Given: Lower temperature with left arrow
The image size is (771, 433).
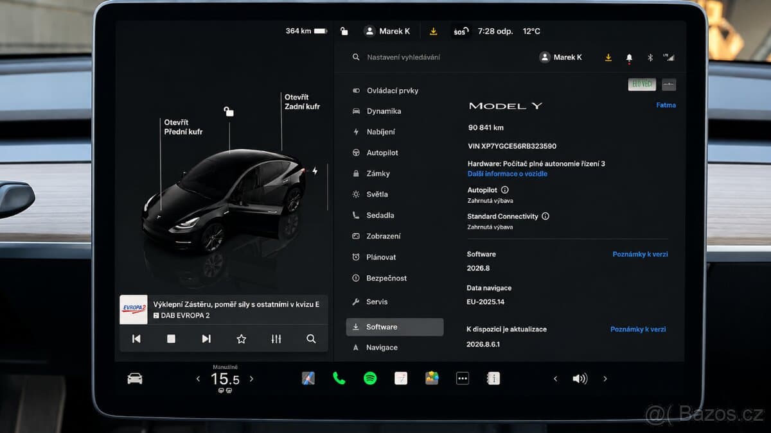Looking at the screenshot, I should (x=198, y=379).
